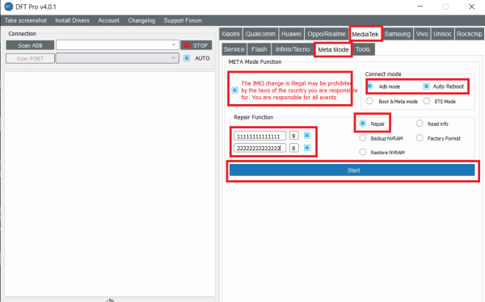Open the Service sub-tab

(x=234, y=49)
